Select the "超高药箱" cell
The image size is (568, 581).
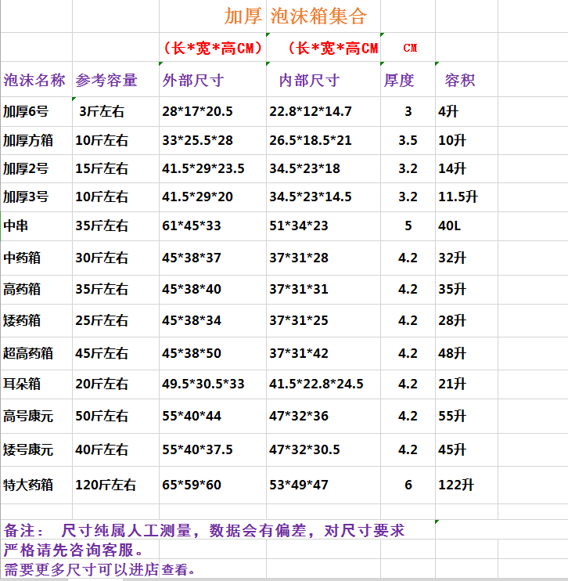29,353
